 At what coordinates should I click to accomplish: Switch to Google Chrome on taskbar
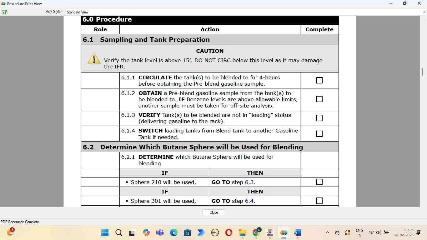point(256,232)
